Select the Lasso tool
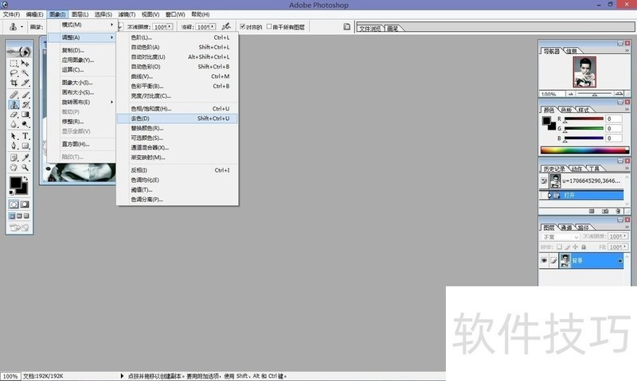Viewport: 637px width, 381px height. (x=14, y=73)
